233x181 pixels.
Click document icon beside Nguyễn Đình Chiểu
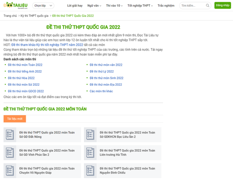(x=90, y=171)
